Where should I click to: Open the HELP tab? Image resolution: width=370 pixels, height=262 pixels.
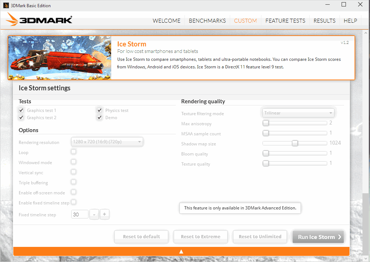350,21
